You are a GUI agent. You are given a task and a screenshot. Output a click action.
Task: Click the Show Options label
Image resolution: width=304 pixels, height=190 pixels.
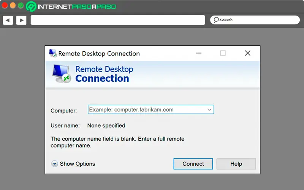click(78, 164)
